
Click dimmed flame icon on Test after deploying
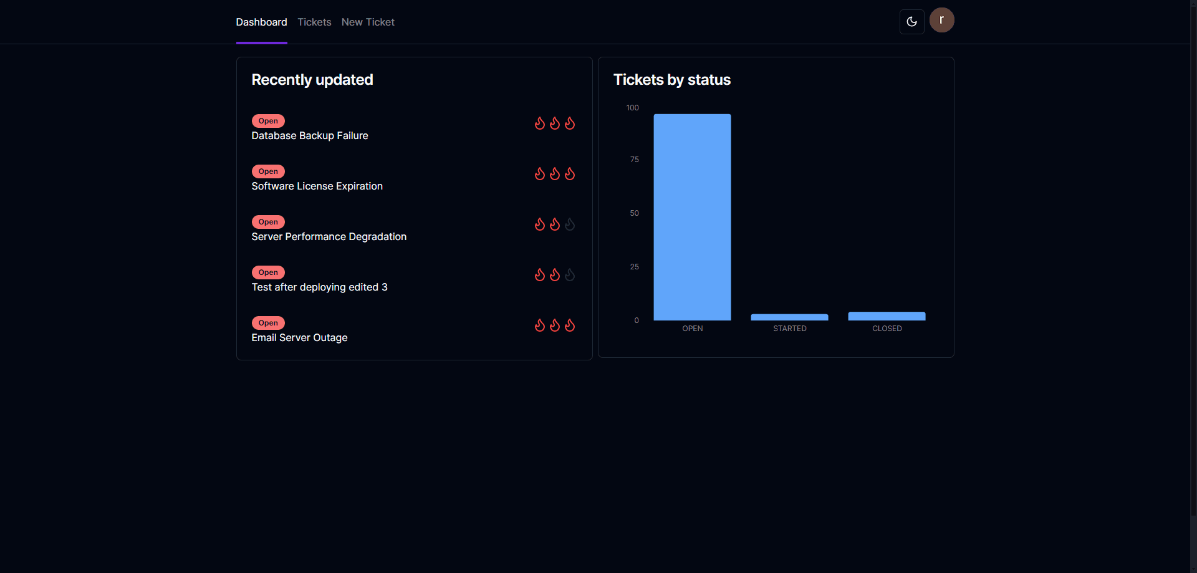[570, 275]
